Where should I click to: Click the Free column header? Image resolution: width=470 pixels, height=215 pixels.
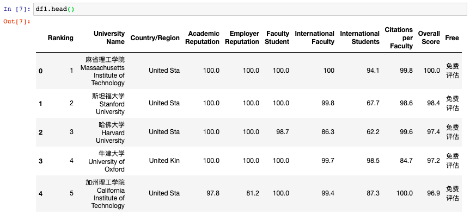pos(452,38)
